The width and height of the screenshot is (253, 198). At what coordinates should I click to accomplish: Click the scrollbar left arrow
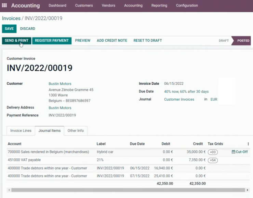coord(9,190)
